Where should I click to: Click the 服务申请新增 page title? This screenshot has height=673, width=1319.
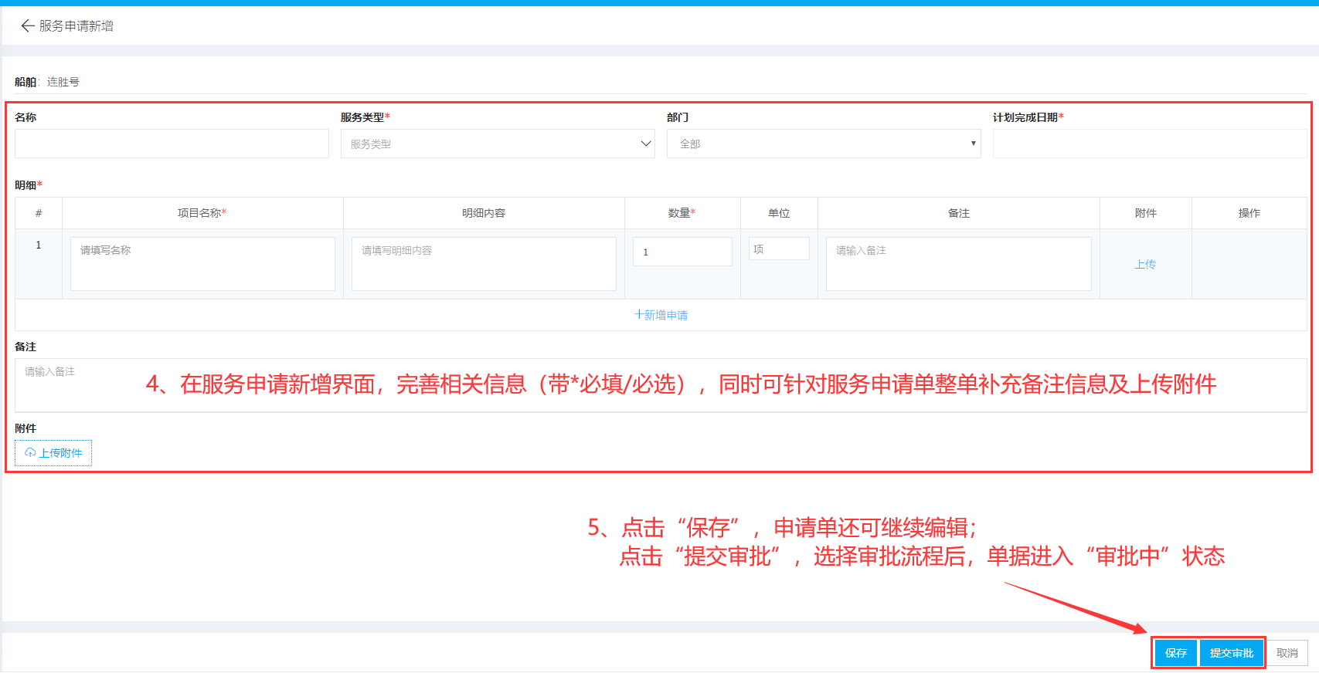76,26
